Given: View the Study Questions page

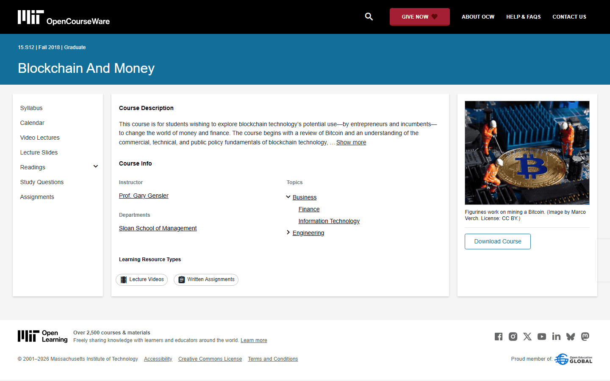Looking at the screenshot, I should [42, 182].
